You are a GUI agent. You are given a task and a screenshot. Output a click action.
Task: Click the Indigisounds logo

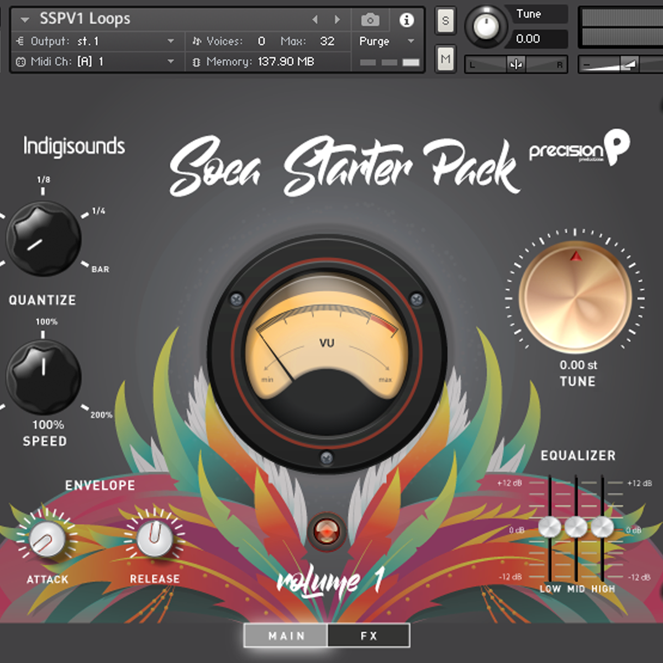click(76, 146)
